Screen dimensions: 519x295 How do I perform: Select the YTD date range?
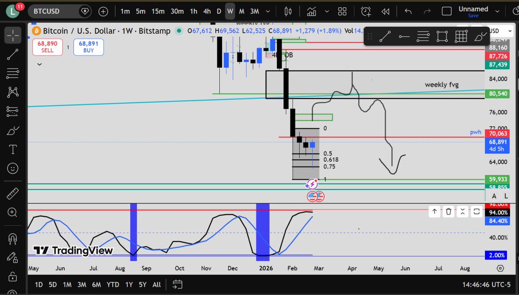112,285
